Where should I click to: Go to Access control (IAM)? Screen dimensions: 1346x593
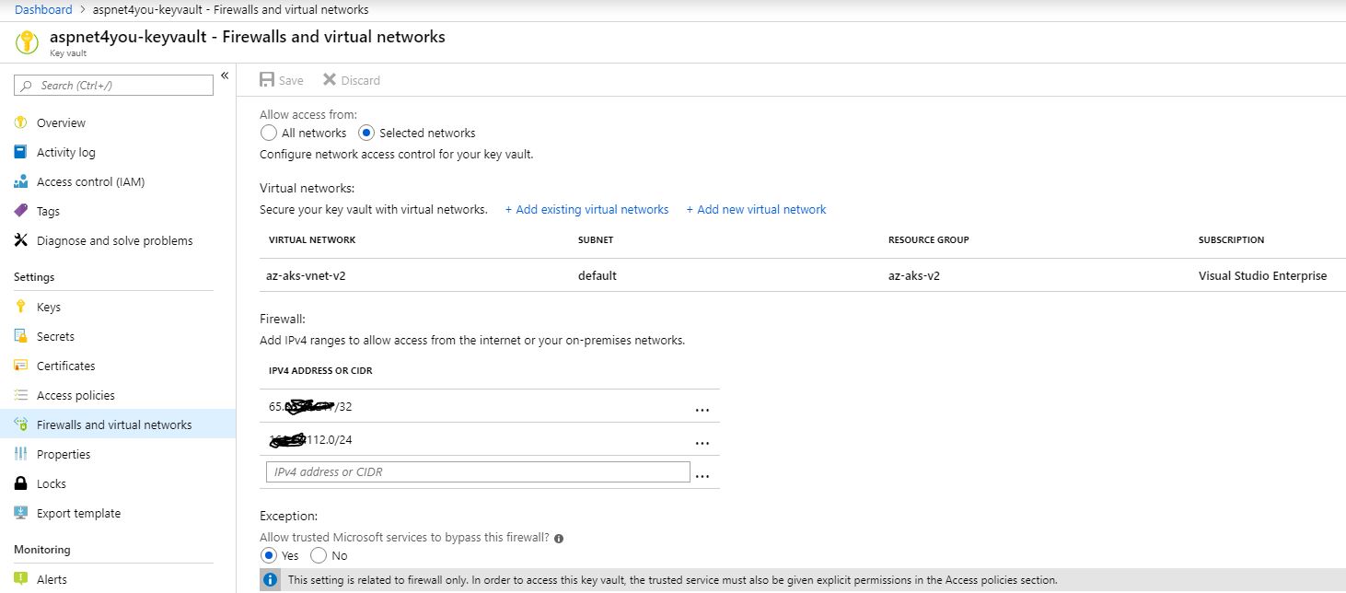point(91,181)
